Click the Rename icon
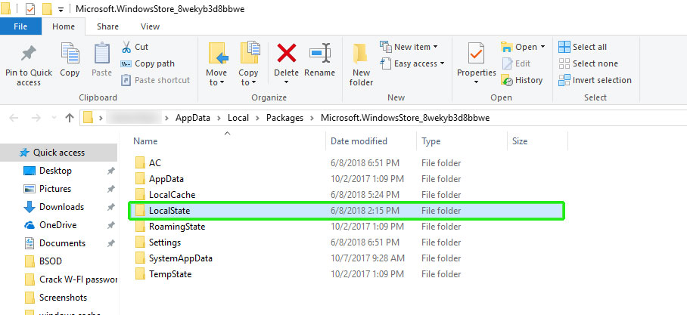The height and width of the screenshot is (315, 687). tap(319, 54)
